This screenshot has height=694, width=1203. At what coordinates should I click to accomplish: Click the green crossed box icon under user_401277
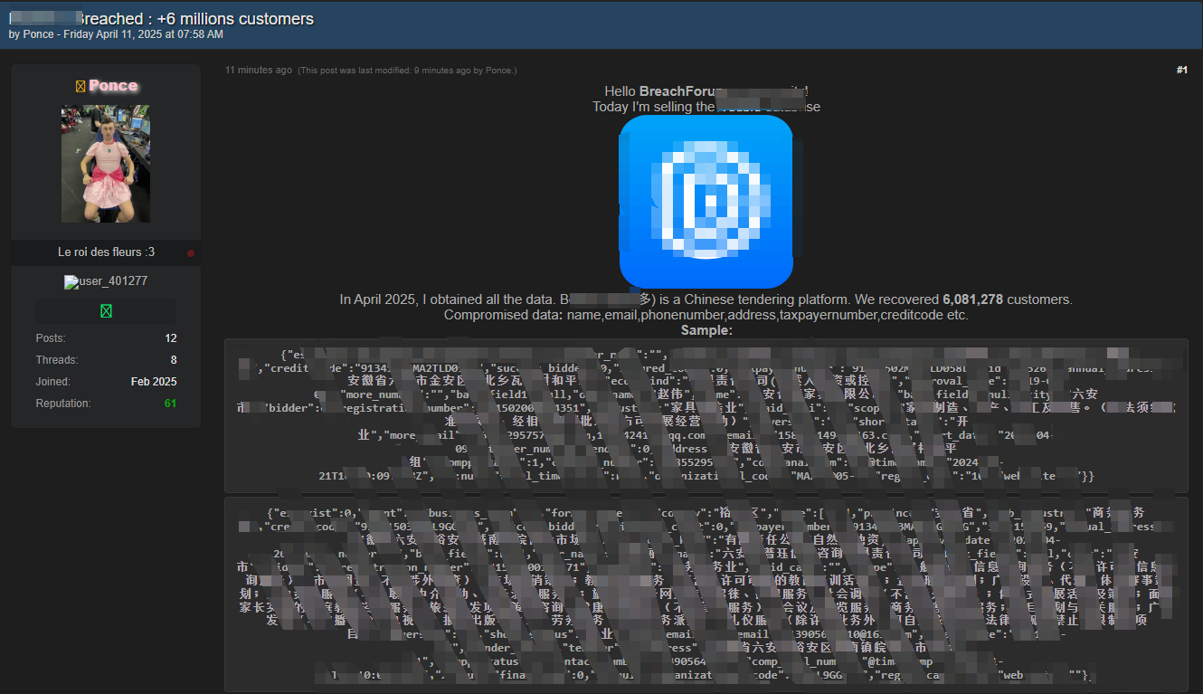tap(106, 311)
